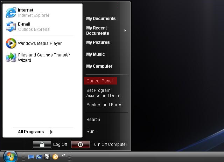Click the Internet title text

pos(26,10)
